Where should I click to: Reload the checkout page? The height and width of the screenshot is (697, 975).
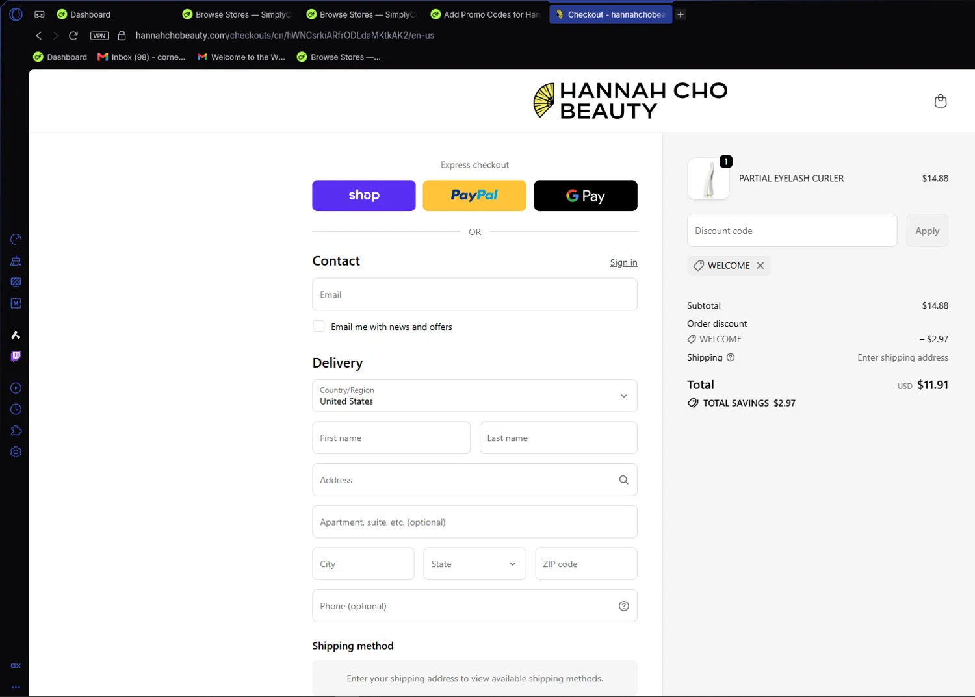(x=73, y=36)
